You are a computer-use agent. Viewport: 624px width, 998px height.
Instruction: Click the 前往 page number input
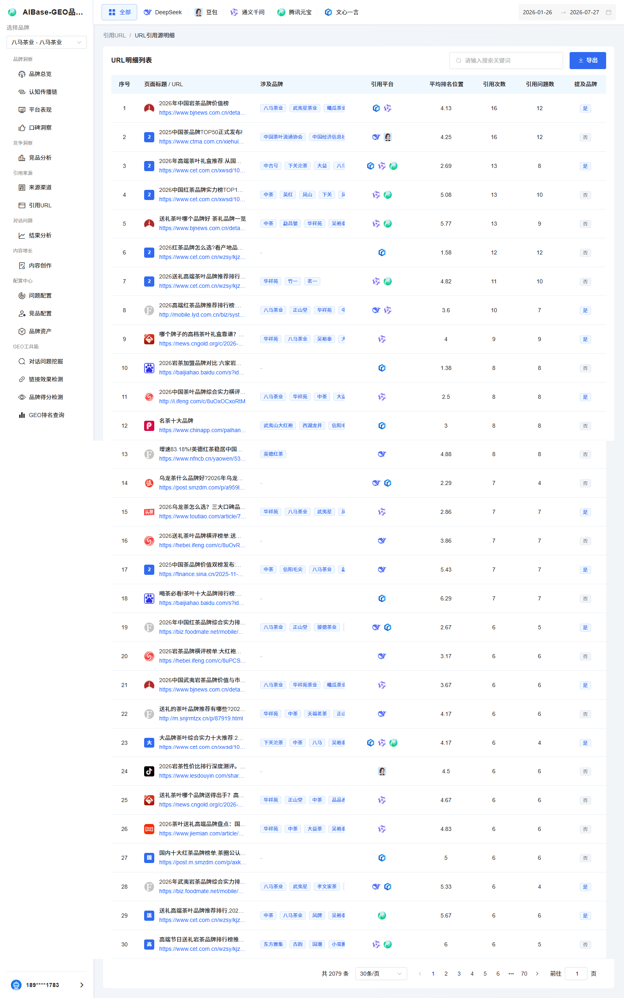coord(576,974)
